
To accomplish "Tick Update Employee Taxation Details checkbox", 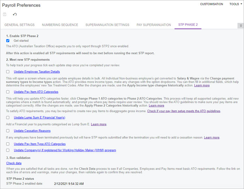I will coord(8,71).
